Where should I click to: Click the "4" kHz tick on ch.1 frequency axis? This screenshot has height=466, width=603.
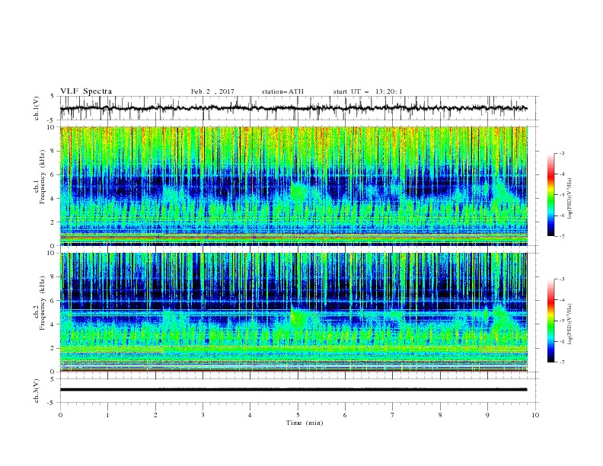pyautogui.click(x=53, y=199)
